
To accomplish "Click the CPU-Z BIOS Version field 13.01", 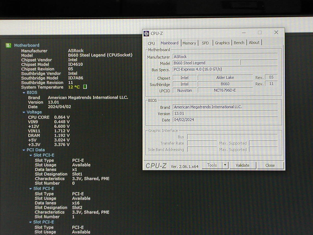I will pos(225,114).
